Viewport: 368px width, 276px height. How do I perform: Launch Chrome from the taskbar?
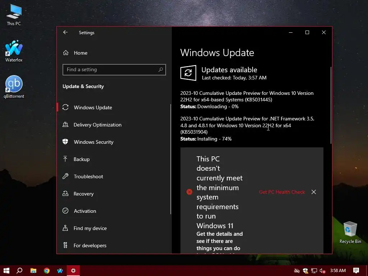coord(47,271)
